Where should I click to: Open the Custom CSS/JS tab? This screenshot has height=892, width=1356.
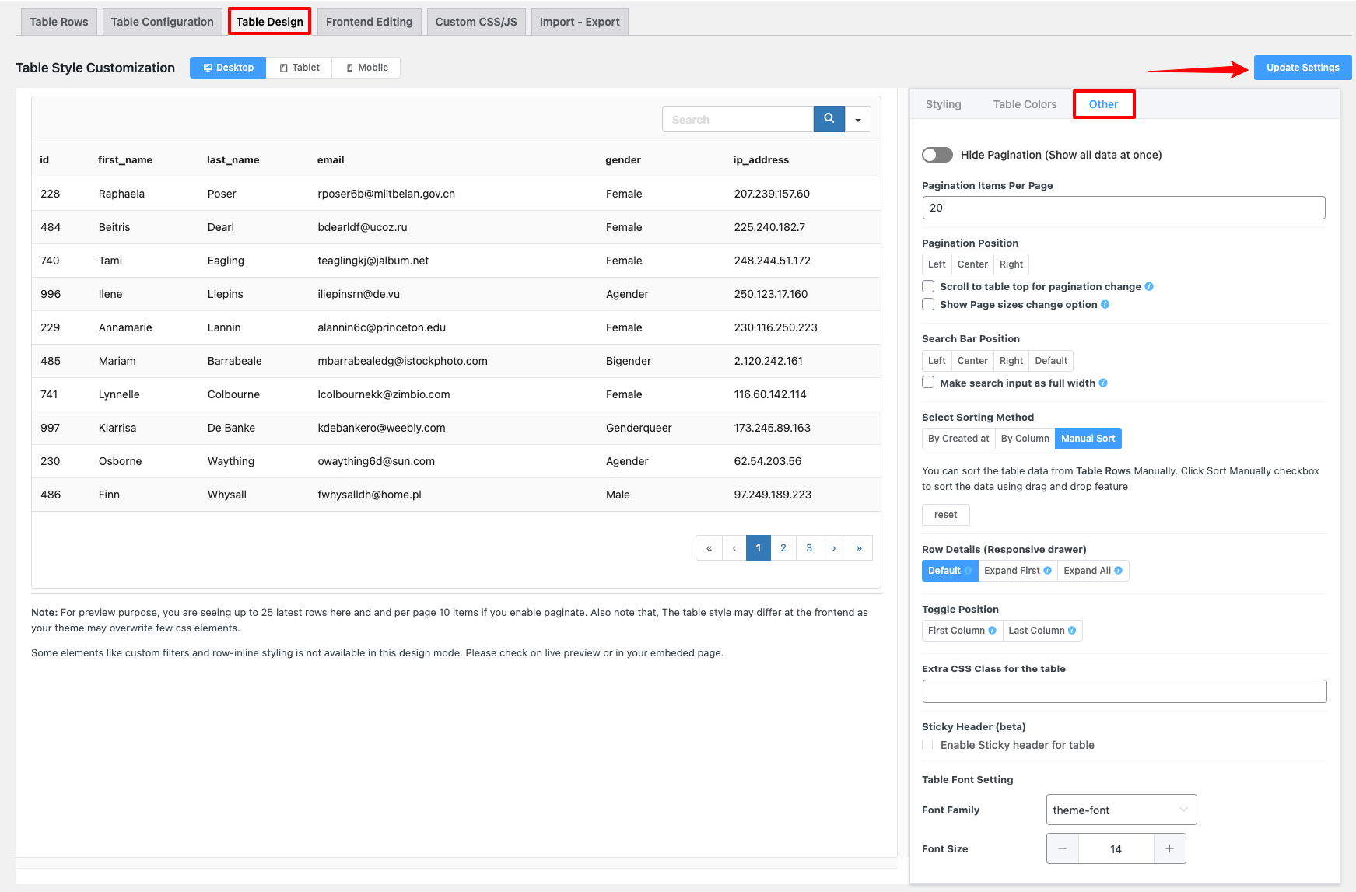point(476,22)
